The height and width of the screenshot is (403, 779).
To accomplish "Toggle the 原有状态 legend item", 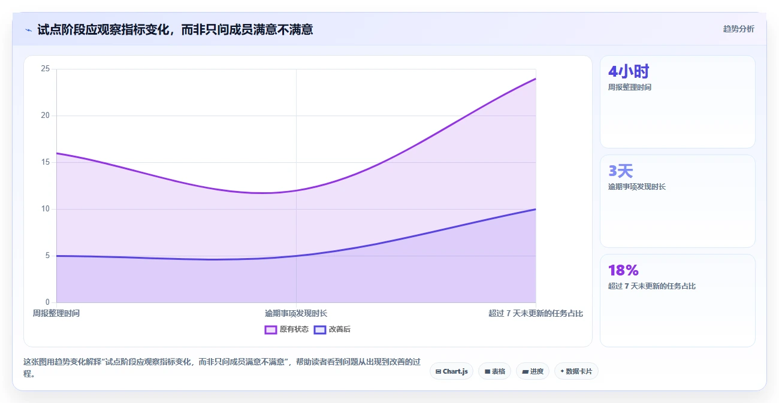I will pyautogui.click(x=286, y=329).
